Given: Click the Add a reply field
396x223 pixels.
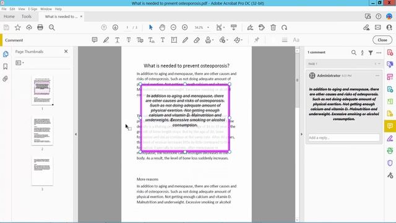Looking at the screenshot, I should coord(343,138).
